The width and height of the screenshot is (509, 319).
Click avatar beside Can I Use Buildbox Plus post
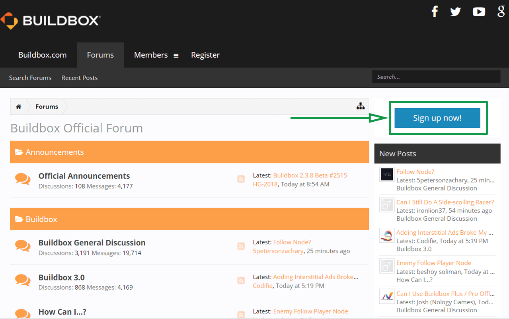(x=387, y=296)
